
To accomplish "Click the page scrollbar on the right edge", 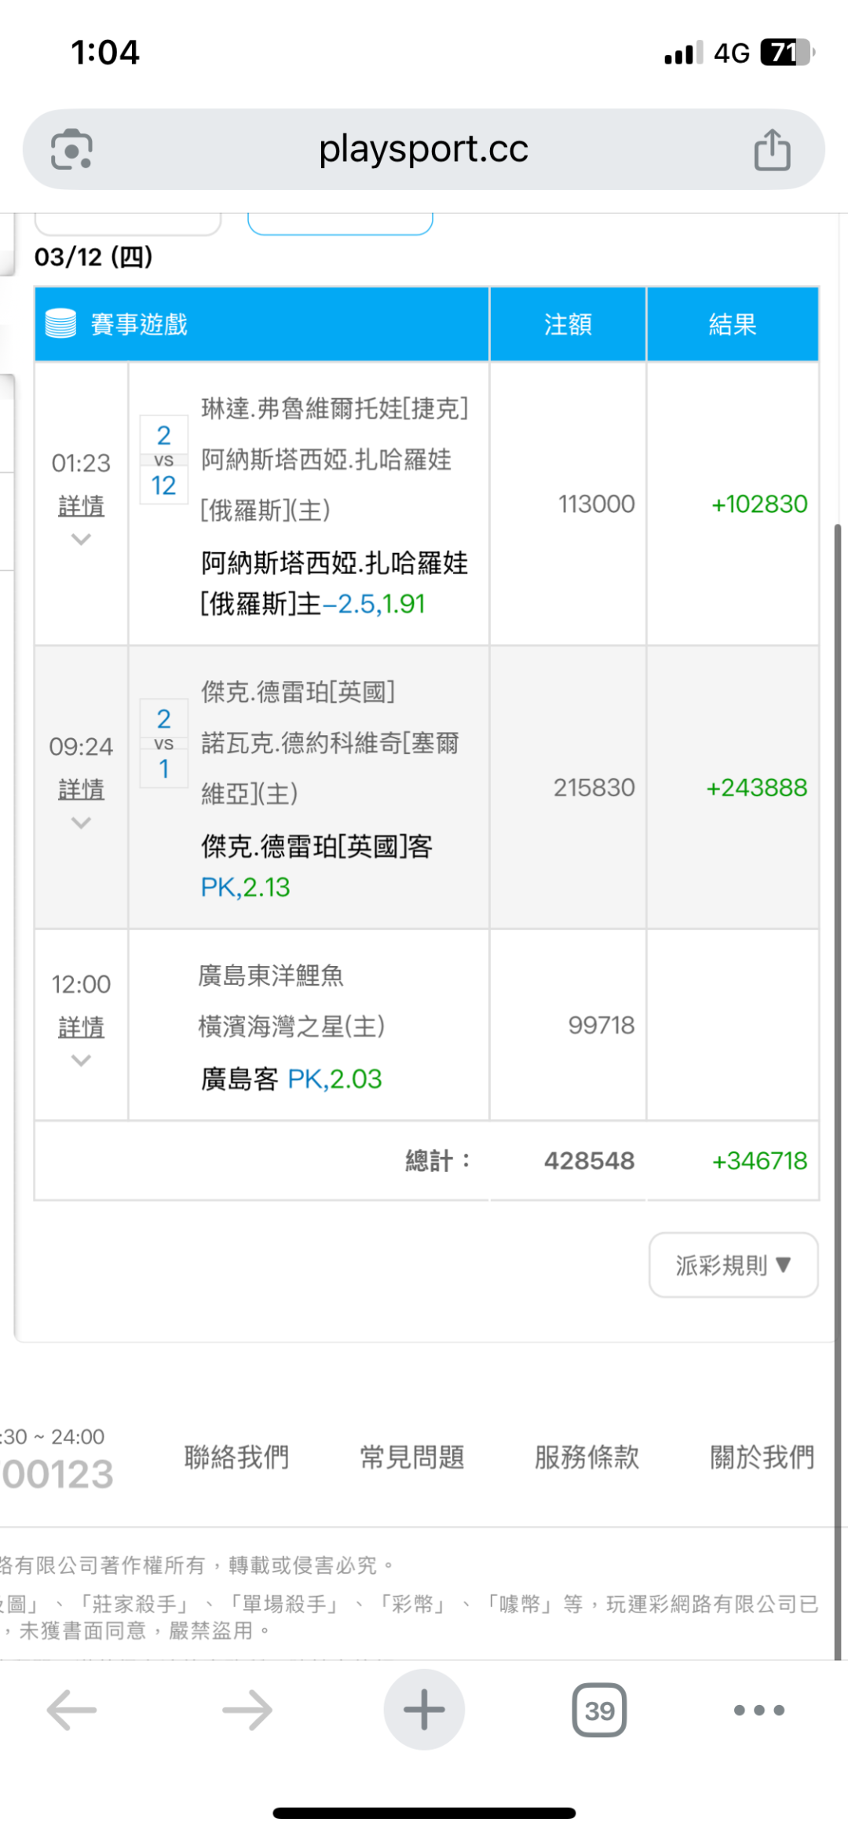I will 838,942.
